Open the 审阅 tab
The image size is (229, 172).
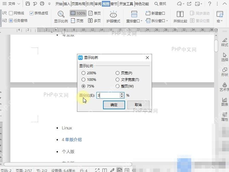[98, 4]
